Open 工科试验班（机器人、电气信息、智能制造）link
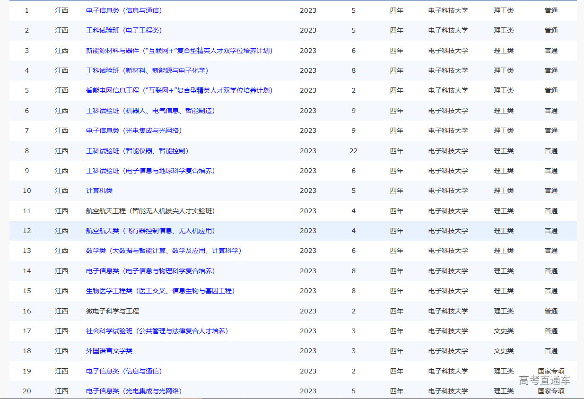The width and height of the screenshot is (584, 399). [149, 111]
